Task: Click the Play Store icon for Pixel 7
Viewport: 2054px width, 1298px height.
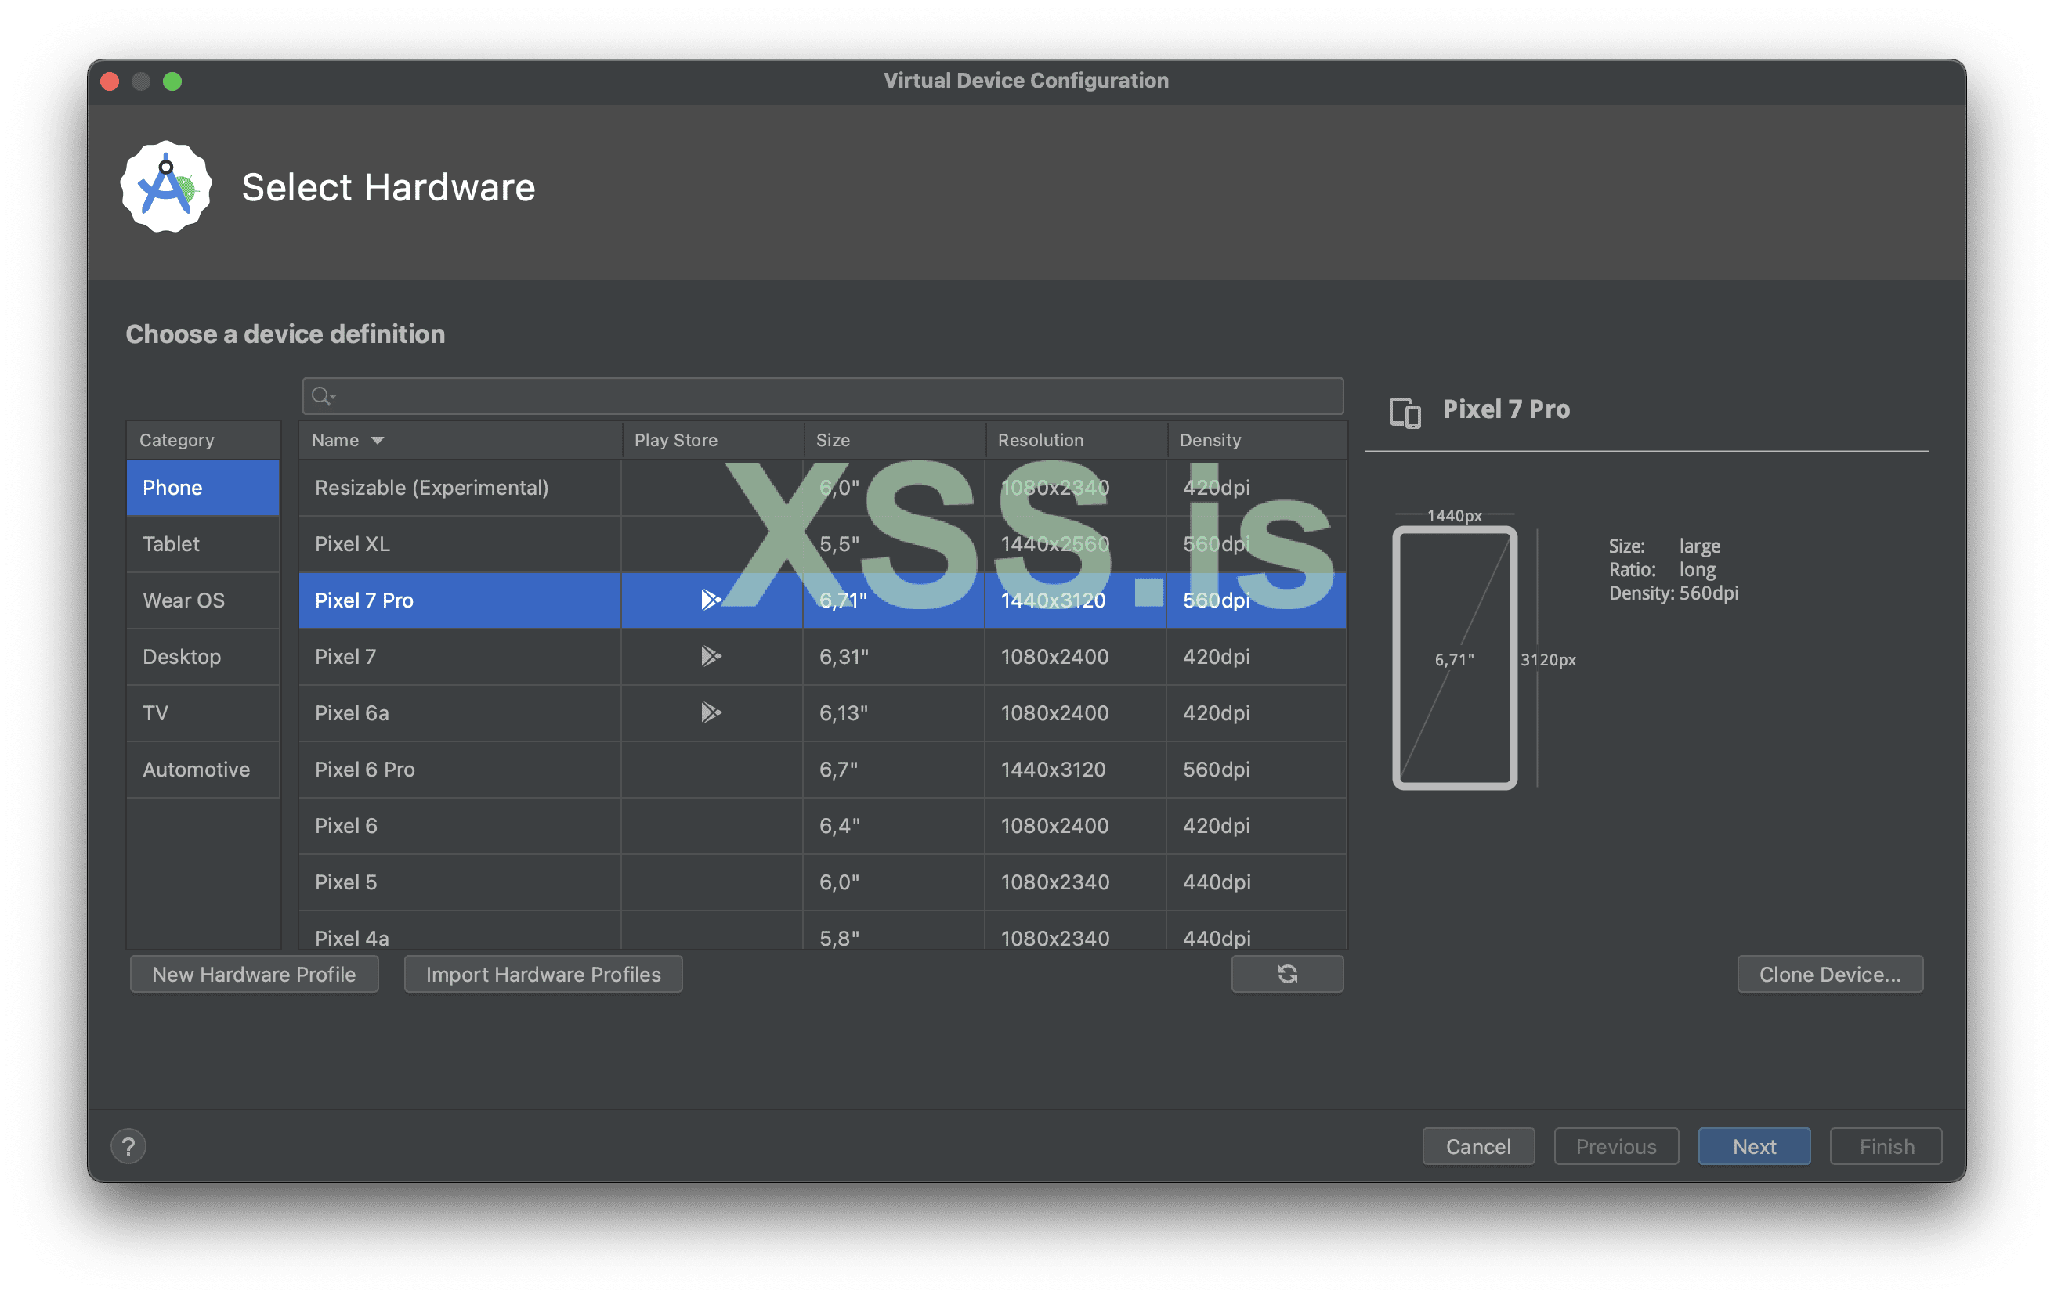Action: point(711,656)
